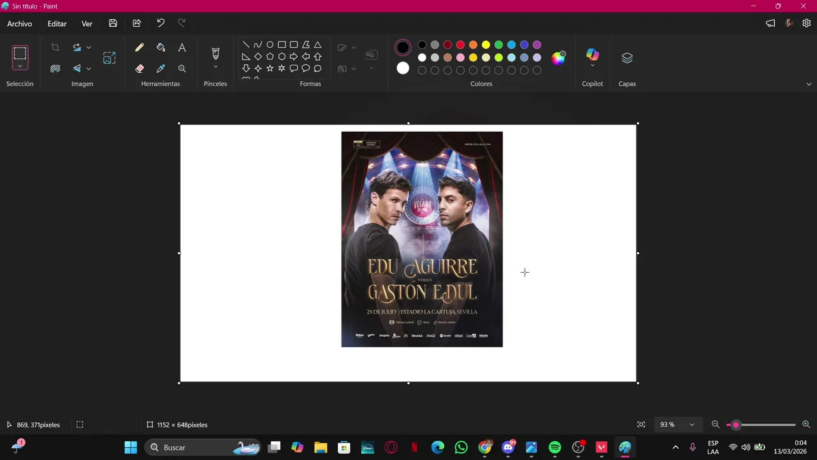
Task: Expand the Rotate options dropdown
Action: pos(89,47)
